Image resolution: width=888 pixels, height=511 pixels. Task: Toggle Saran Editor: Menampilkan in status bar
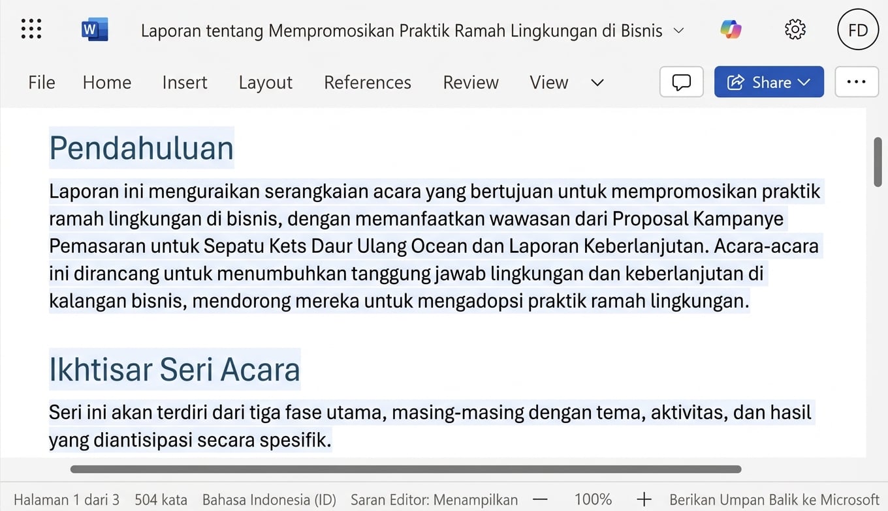tap(434, 499)
